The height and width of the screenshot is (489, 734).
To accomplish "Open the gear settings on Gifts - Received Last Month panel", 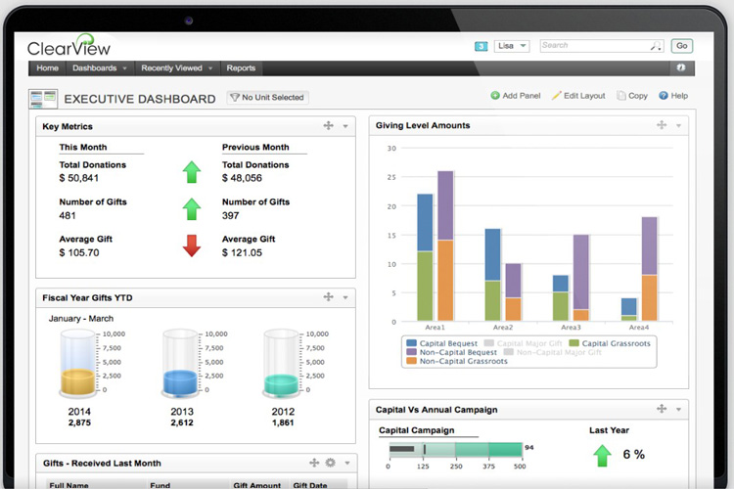I will pos(331,463).
